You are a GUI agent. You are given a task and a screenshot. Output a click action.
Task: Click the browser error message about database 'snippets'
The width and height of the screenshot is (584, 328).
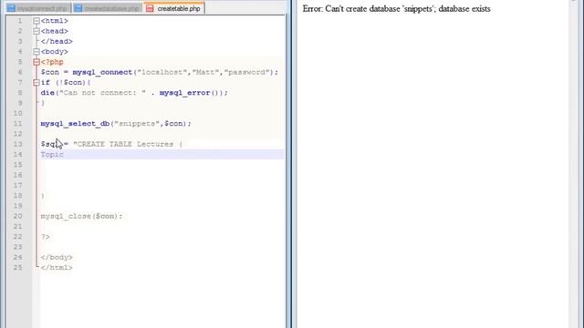396,9
